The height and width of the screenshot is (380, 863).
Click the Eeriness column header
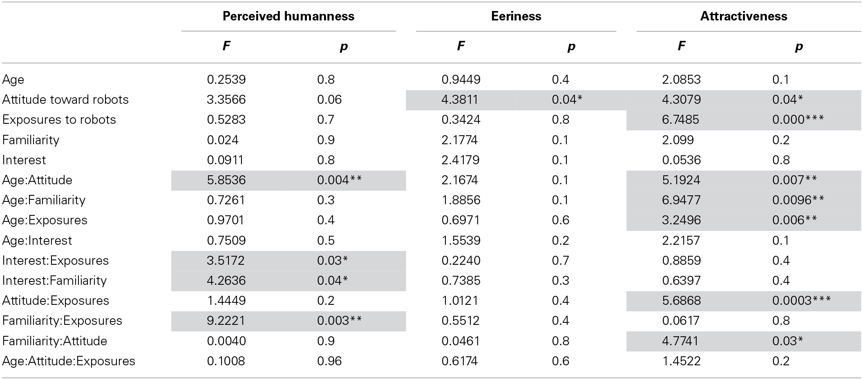tap(516, 16)
